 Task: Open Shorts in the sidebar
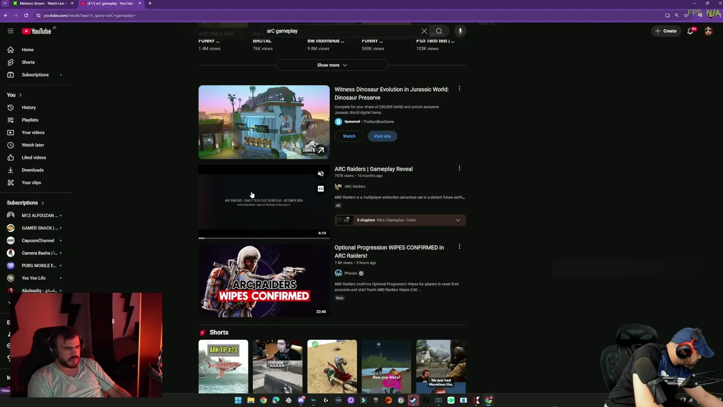pos(27,62)
